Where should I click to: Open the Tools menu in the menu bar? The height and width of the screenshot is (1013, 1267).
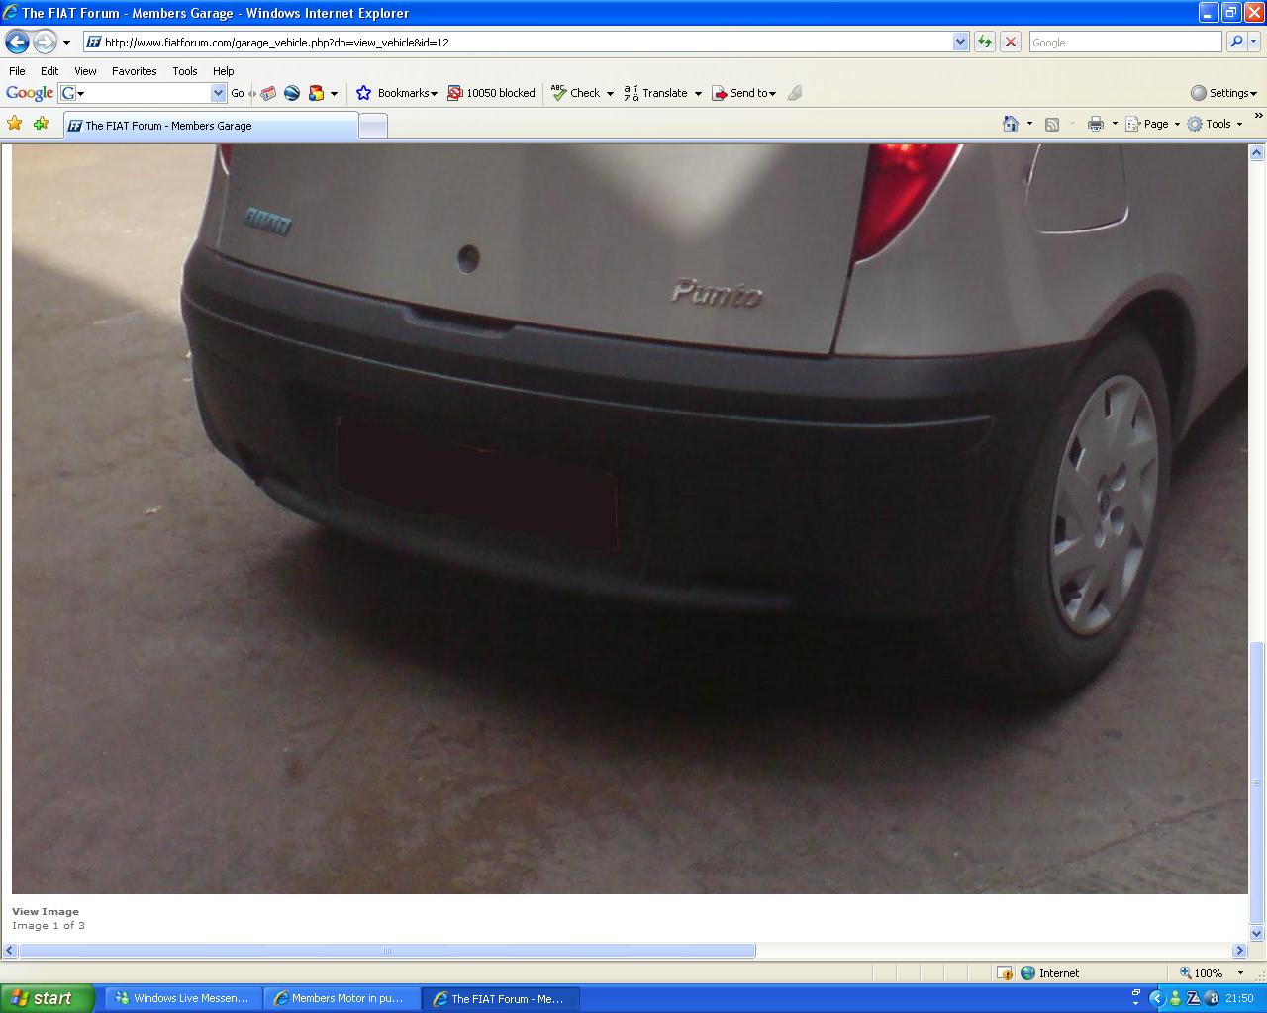(x=184, y=71)
